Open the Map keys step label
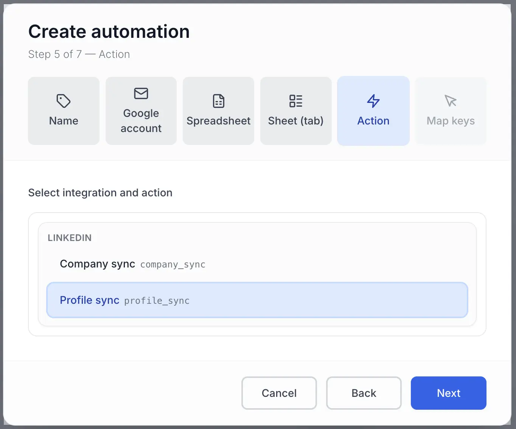The image size is (516, 429). (451, 121)
